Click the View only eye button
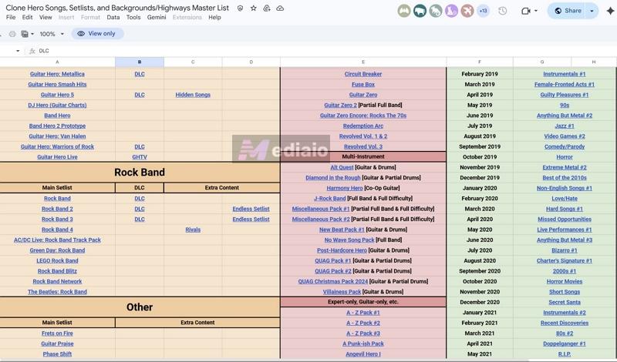The width and height of the screenshot is (617, 362). [98, 34]
